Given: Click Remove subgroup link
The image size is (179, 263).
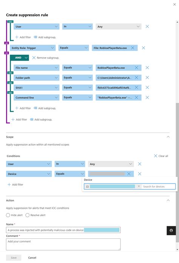Looking at the screenshot, I should [x=46, y=58].
